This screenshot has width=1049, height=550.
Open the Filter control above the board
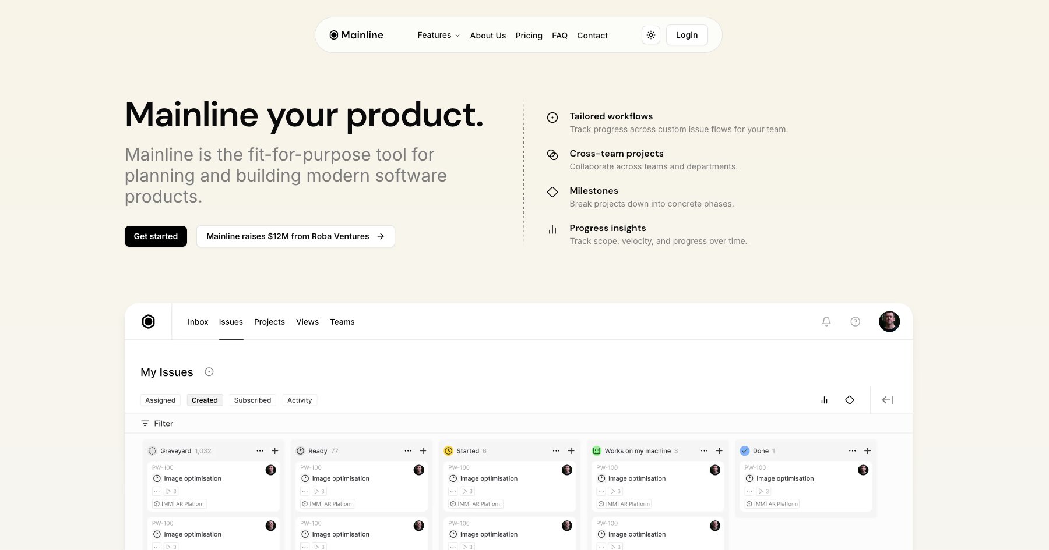pyautogui.click(x=156, y=423)
